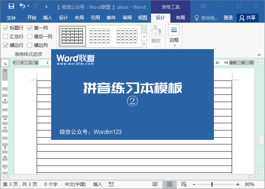This screenshot has width=265, height=189.
Task: Click the 插入 insert mode indicator
Action: click(x=98, y=184)
